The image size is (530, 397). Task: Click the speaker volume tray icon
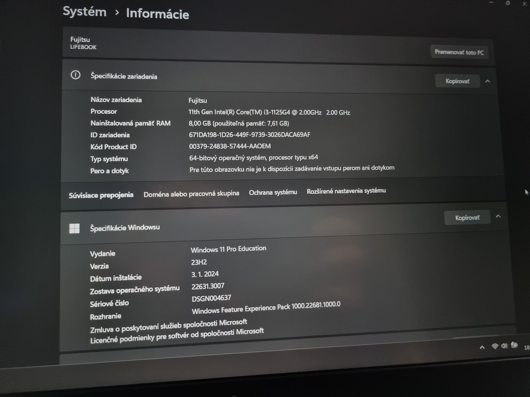coord(505,346)
